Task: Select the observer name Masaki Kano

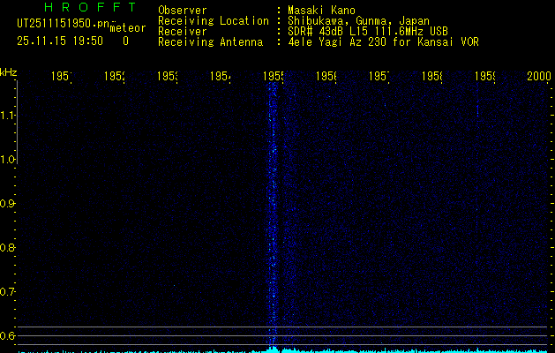Action: tap(321, 10)
